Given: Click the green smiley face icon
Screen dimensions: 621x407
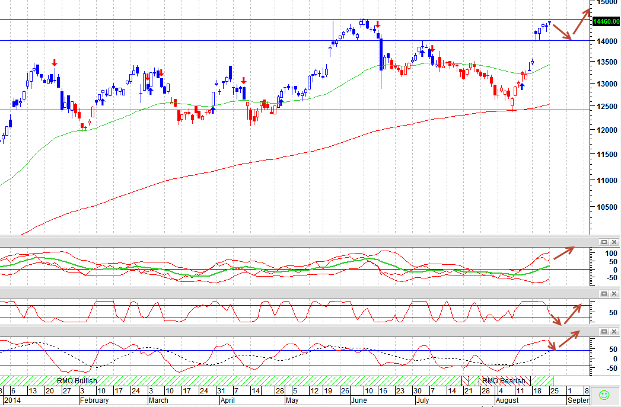Looking at the screenshot, I should (604, 395).
